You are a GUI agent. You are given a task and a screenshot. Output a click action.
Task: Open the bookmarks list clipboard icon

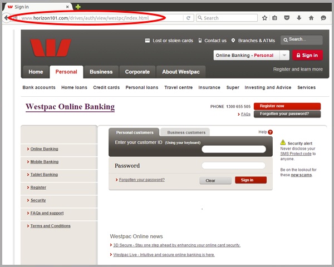274,18
